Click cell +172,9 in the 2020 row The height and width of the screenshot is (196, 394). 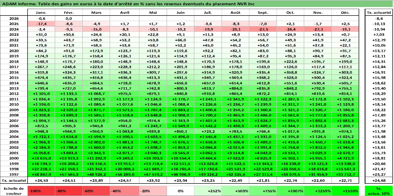(96, 51)
